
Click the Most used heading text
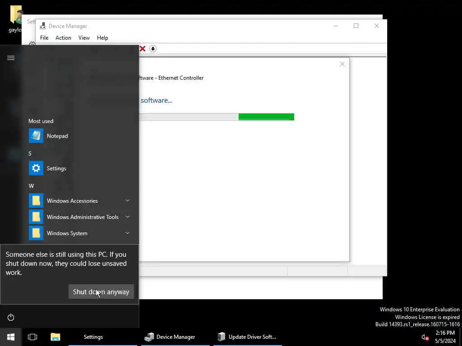[x=41, y=121]
